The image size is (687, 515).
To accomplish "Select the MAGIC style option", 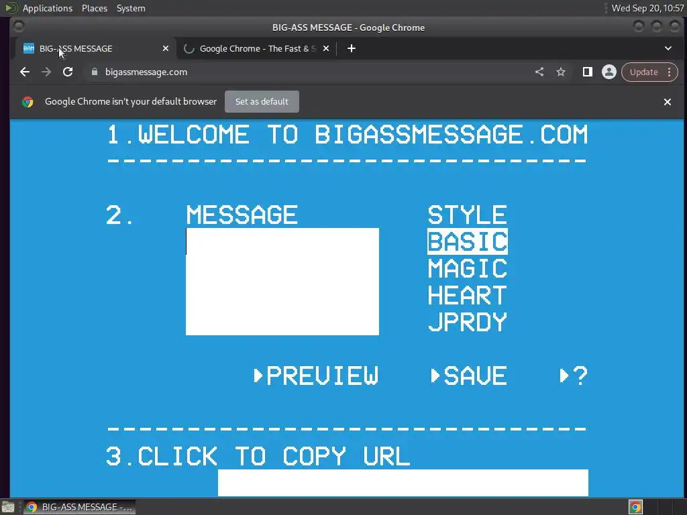I will click(468, 268).
